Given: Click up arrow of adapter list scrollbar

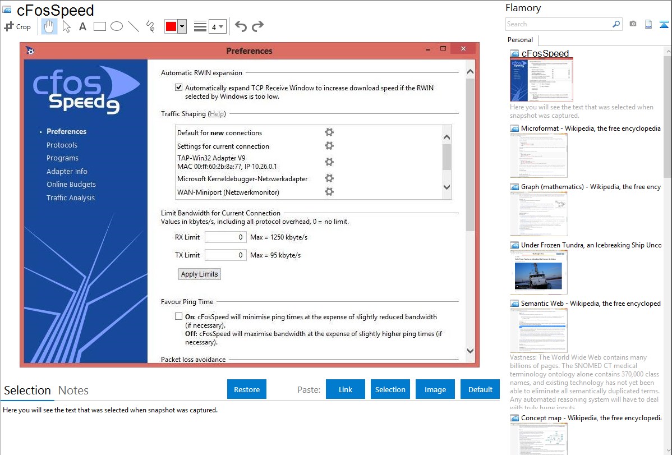Looking at the screenshot, I should [x=447, y=137].
